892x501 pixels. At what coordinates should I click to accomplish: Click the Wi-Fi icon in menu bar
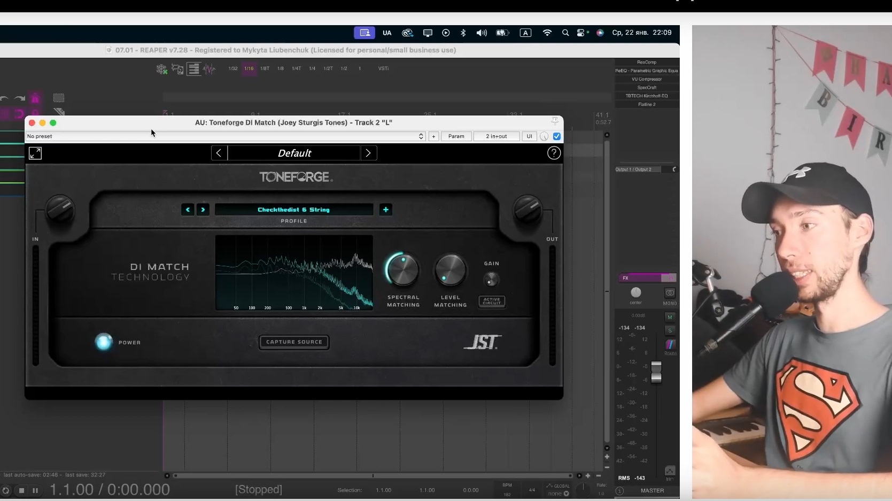point(547,33)
